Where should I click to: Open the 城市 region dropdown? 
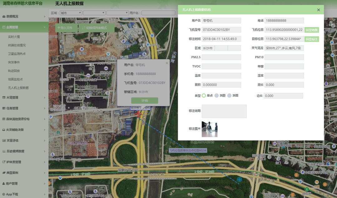71,13
